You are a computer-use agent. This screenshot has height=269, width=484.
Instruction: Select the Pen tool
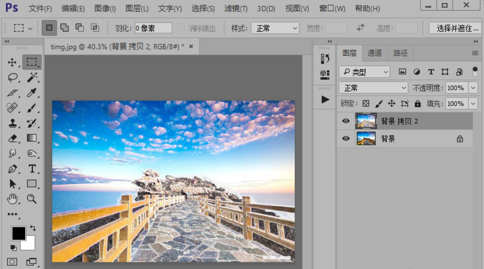[x=12, y=169]
